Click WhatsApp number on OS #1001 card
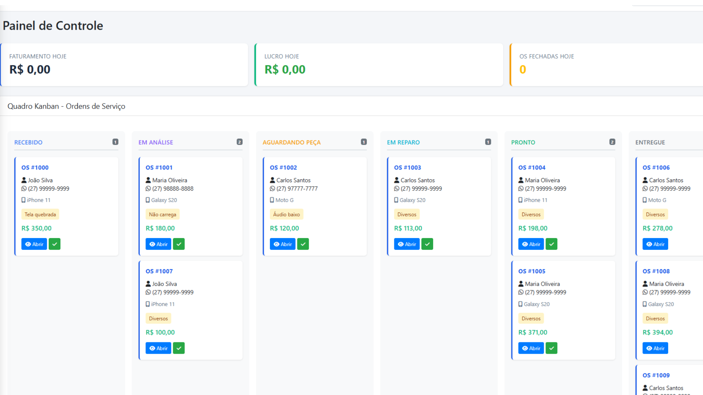Viewport: 703px width, 395px height. 172,189
